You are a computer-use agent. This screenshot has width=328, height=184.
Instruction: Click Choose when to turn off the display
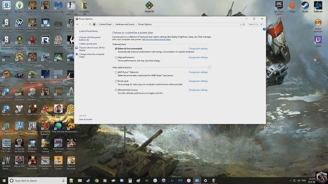pyautogui.click(x=92, y=49)
